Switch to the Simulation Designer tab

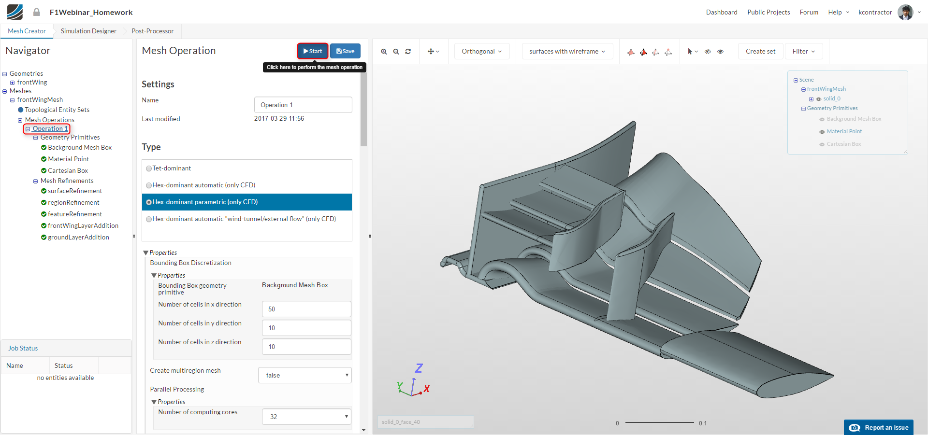(88, 31)
